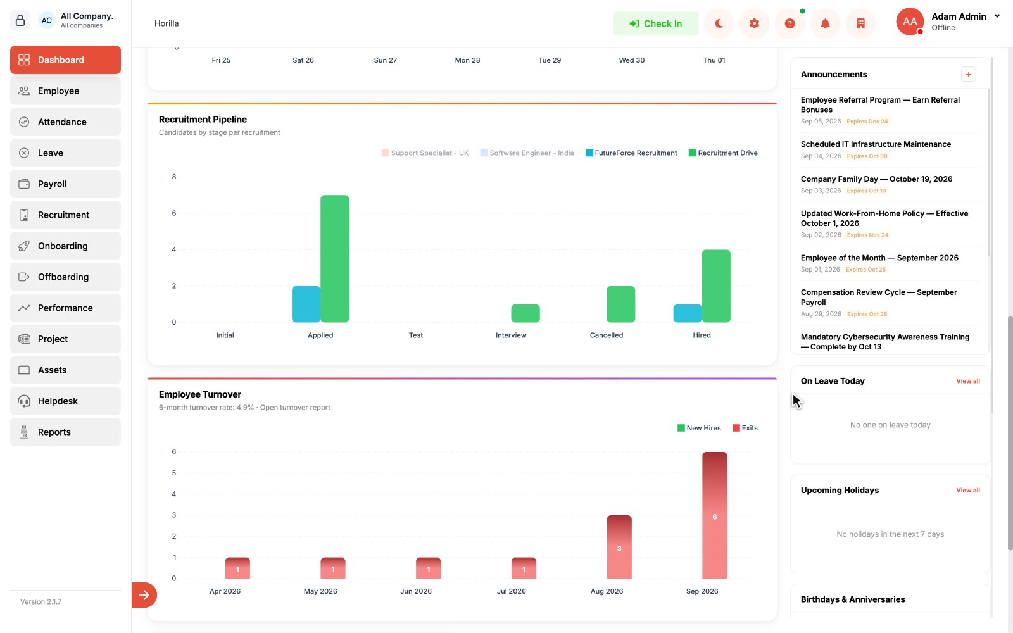
Task: Toggle Exits legend series
Action: [x=745, y=428]
